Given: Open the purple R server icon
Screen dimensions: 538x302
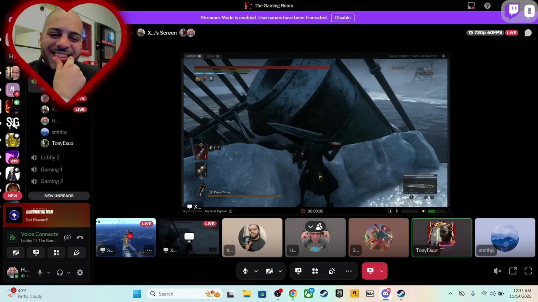Looking at the screenshot, I should click(x=12, y=89).
